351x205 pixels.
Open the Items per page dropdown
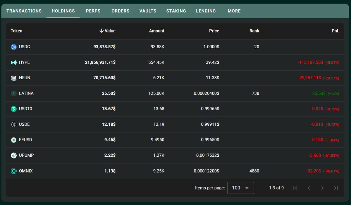tap(240, 188)
